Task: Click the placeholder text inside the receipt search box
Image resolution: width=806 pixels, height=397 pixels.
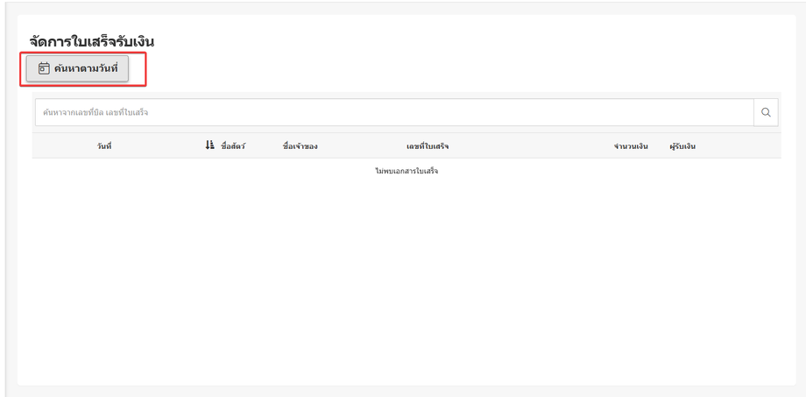Action: [95, 113]
